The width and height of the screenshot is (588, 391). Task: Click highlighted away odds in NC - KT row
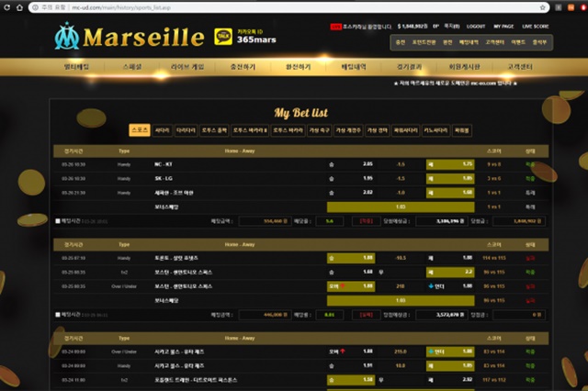tap(450, 164)
